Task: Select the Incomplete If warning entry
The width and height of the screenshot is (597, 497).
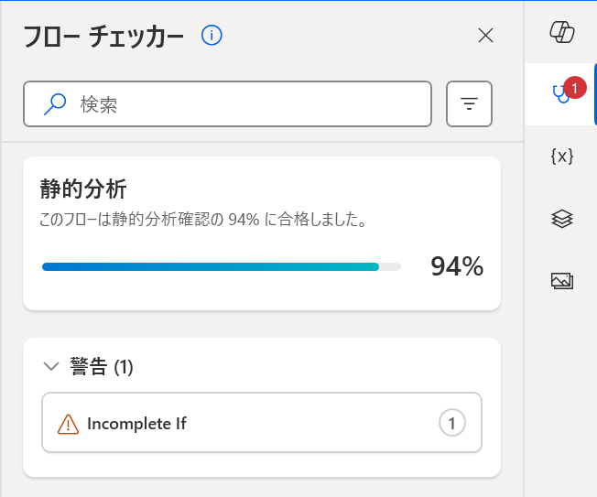Action: [x=262, y=423]
